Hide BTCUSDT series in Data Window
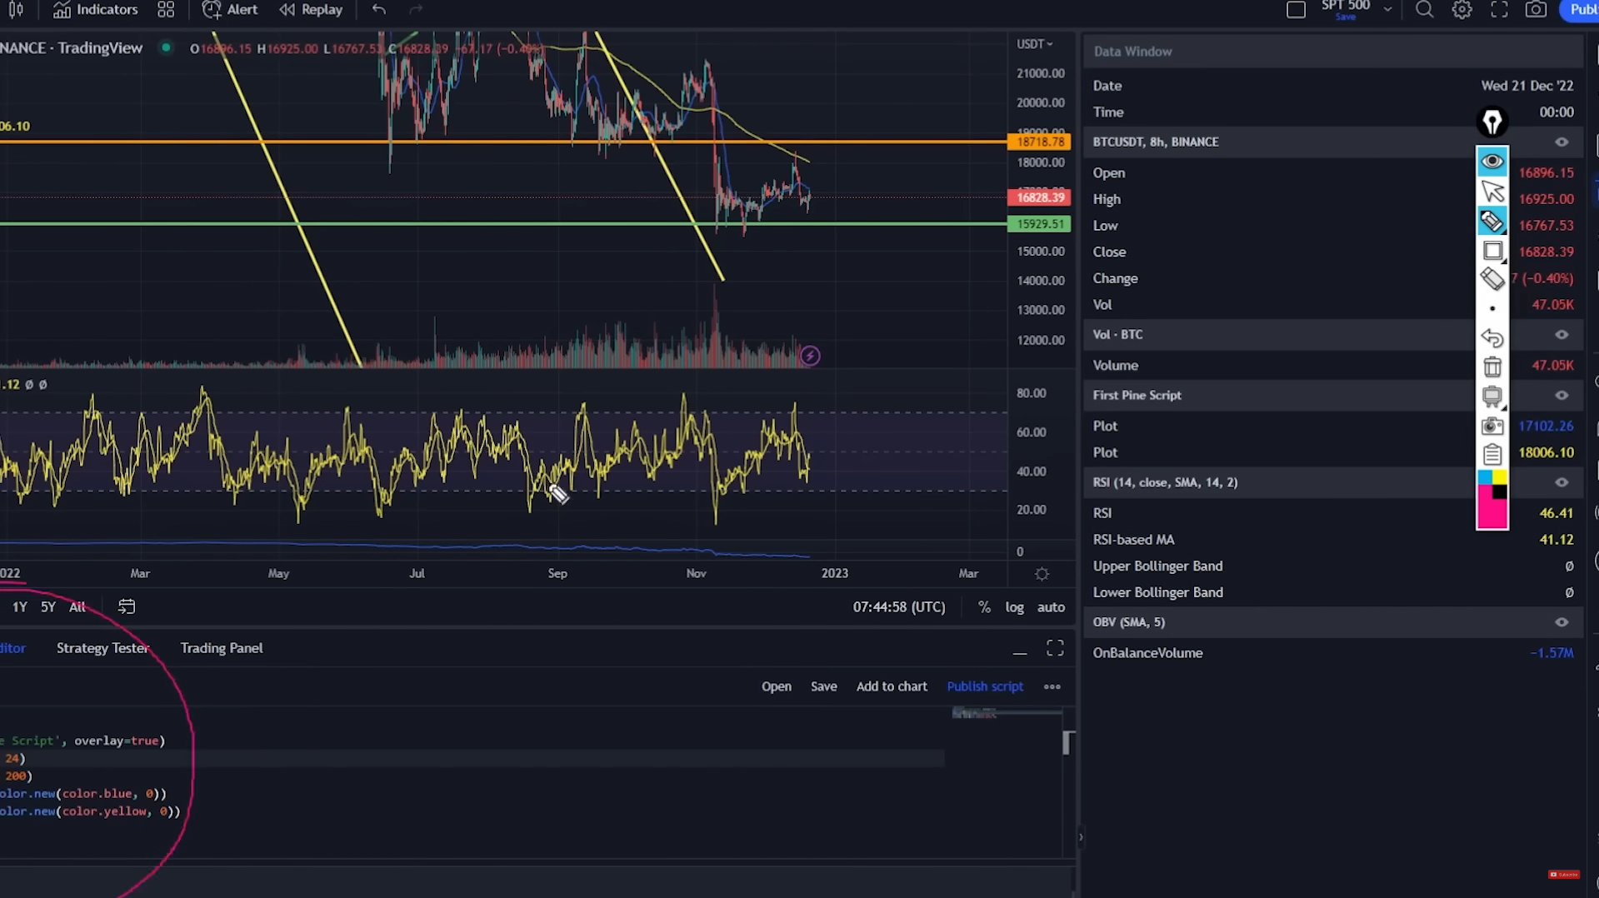Screen dimensions: 1599x898 point(1562,142)
